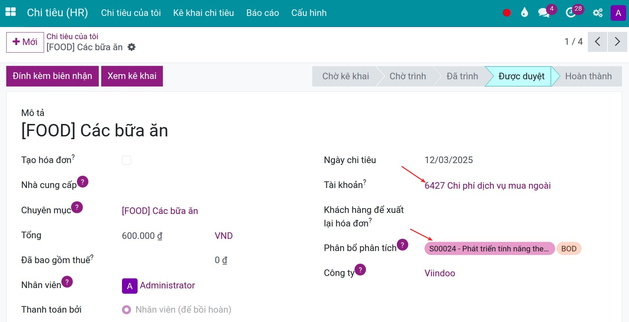
Task: Open the debug tools gear icon
Action: pyautogui.click(x=598, y=13)
